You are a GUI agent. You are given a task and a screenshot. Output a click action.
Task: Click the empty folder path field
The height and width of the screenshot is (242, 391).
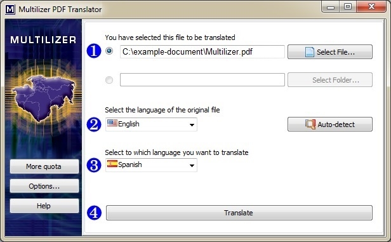coord(202,80)
